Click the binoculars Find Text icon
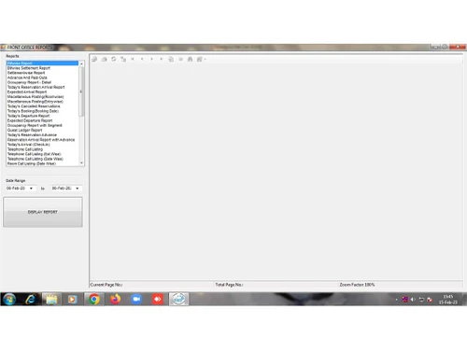Image resolution: width=467 pixels, height=350 pixels. click(x=190, y=59)
